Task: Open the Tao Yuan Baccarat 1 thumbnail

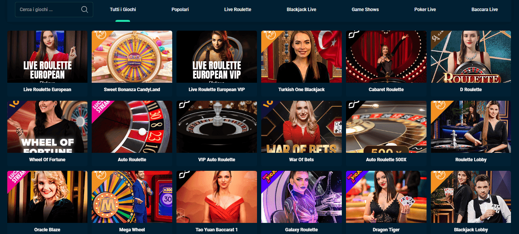Action: [217, 197]
